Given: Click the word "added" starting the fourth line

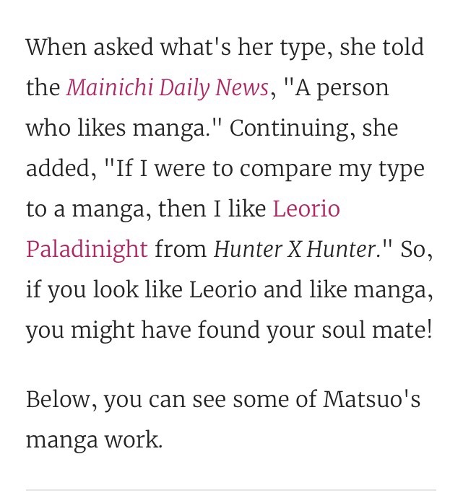Looking at the screenshot, I should coord(55,169).
